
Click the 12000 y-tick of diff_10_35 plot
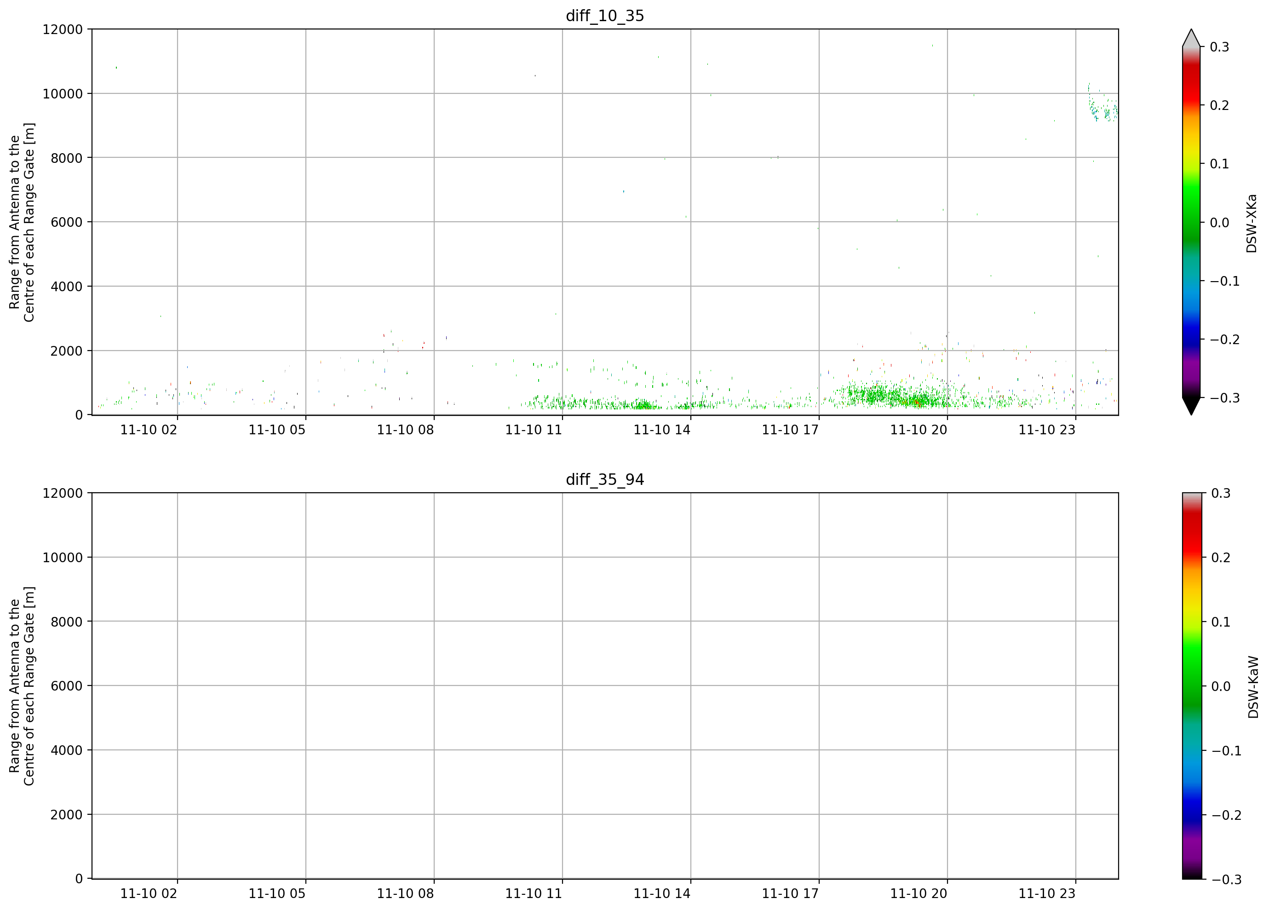point(63,29)
